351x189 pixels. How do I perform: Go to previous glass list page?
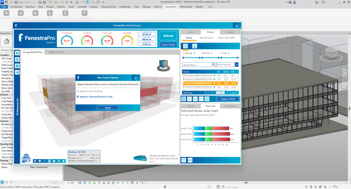(x=212, y=93)
